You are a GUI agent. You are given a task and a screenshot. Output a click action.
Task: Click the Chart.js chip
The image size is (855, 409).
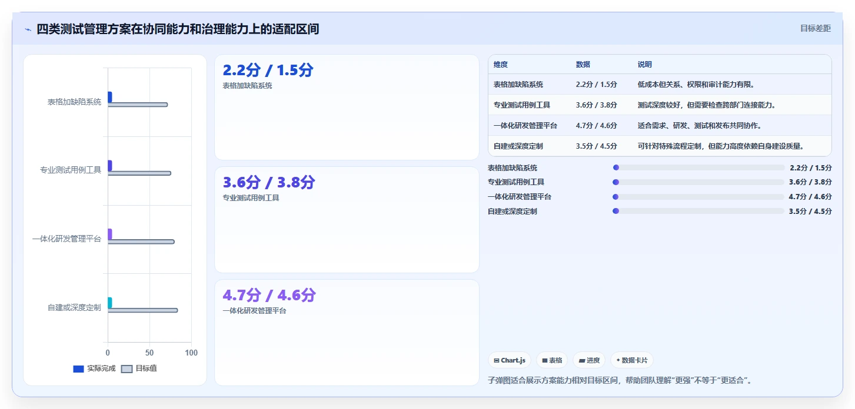(x=510, y=360)
